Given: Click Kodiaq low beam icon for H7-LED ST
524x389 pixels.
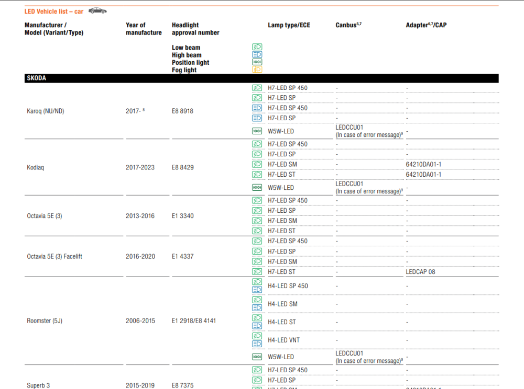Looking at the screenshot, I should [x=257, y=174].
